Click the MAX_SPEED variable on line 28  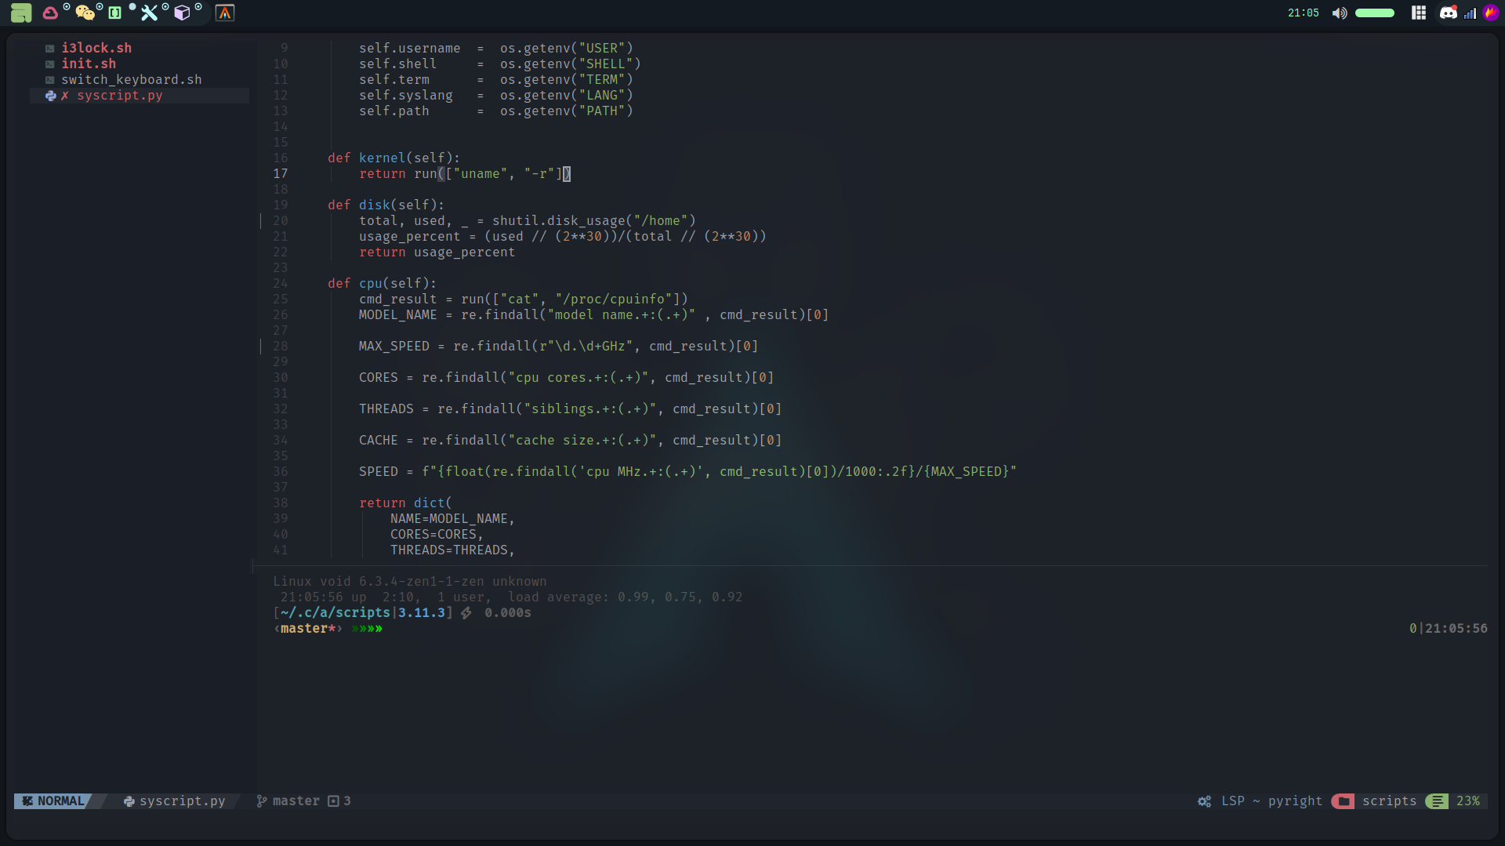[x=393, y=346]
